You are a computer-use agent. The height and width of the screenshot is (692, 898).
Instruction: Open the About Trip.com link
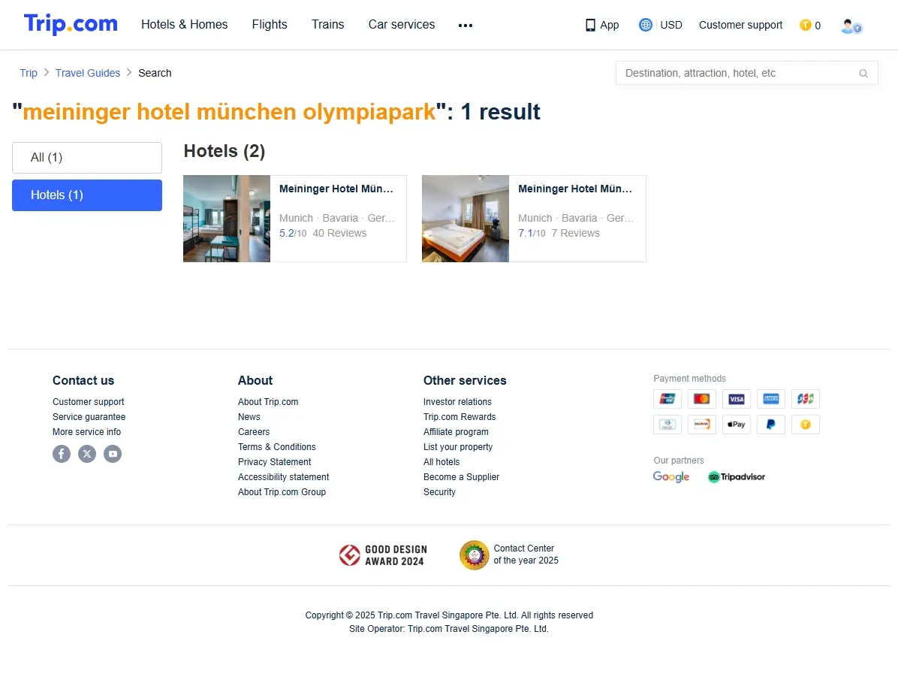coord(268,402)
